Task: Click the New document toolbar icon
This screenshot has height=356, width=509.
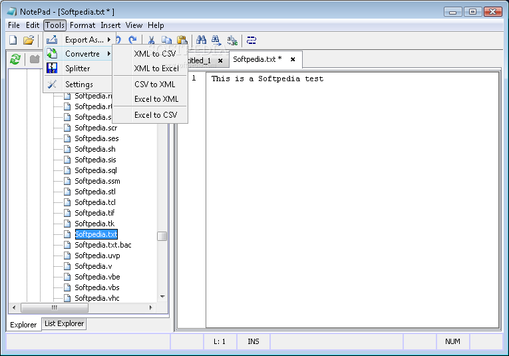Action: [13, 40]
